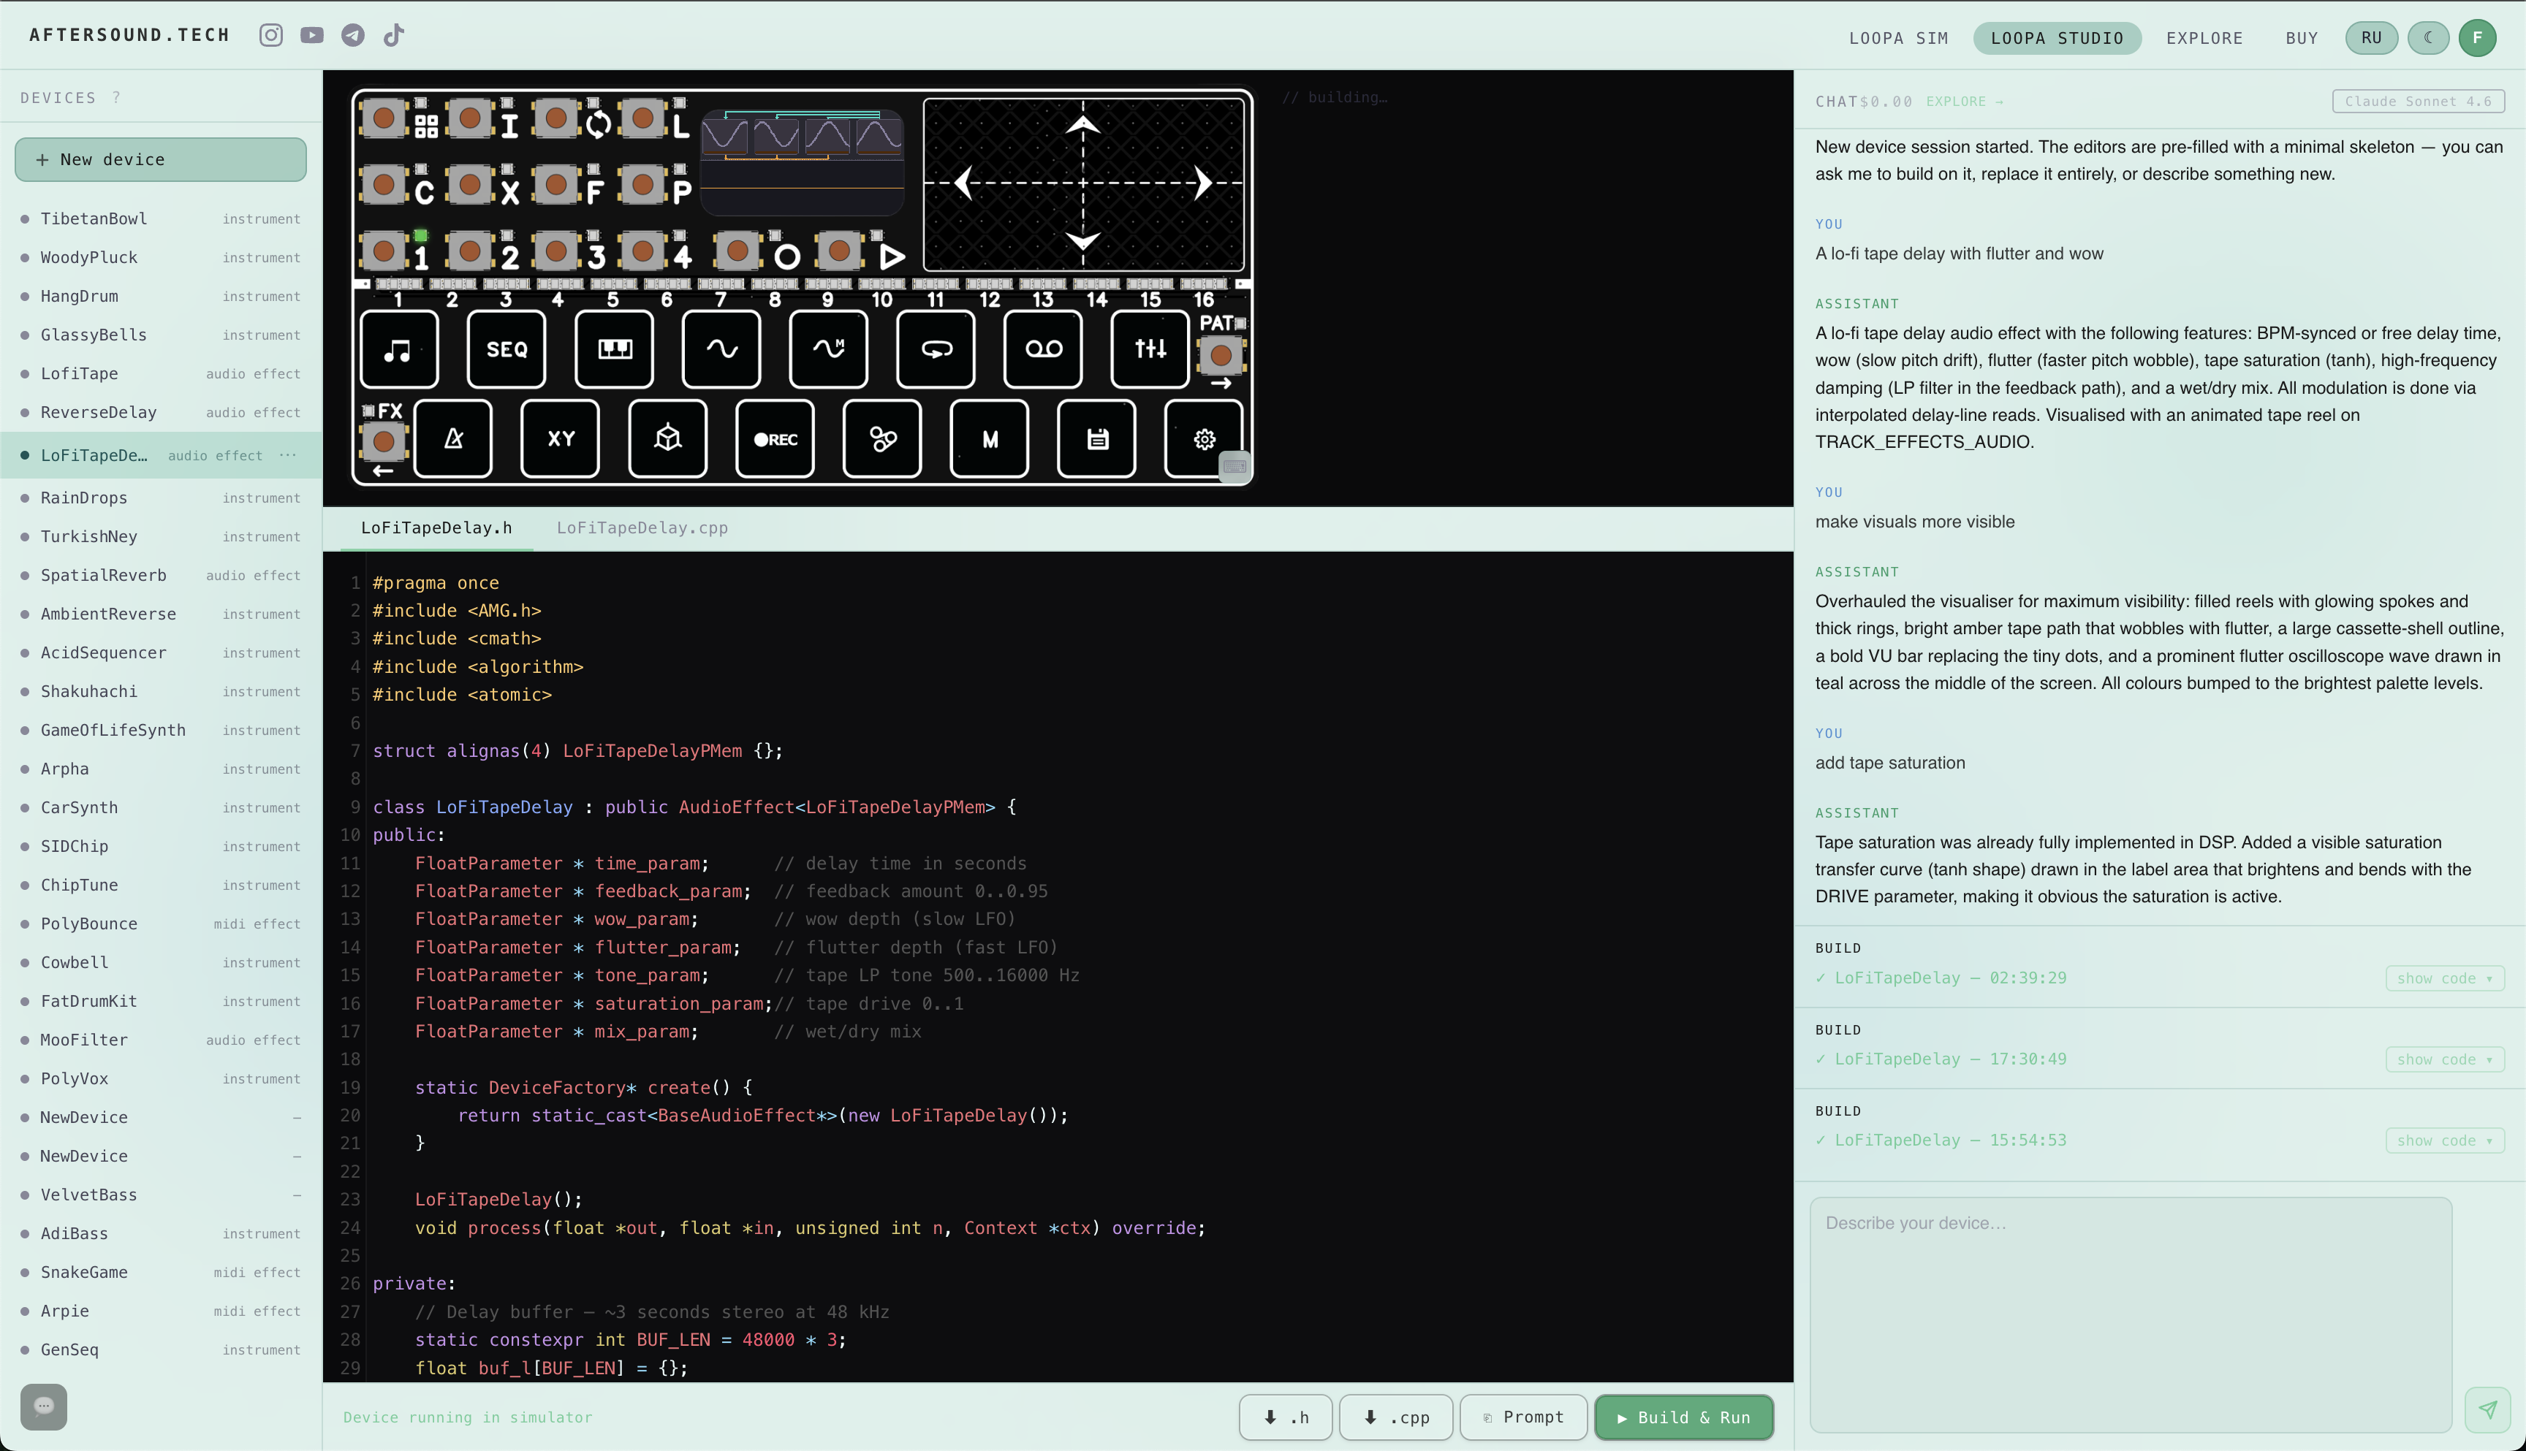Toggle the FX knob button
The width and height of the screenshot is (2526, 1451).
pyautogui.click(x=383, y=441)
